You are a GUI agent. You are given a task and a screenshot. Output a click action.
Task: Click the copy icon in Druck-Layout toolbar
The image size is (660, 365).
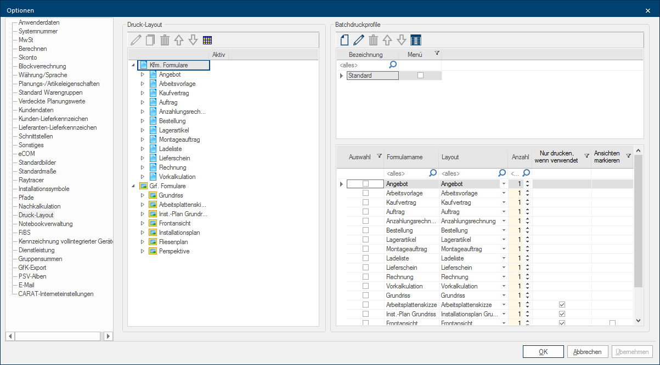(x=150, y=40)
